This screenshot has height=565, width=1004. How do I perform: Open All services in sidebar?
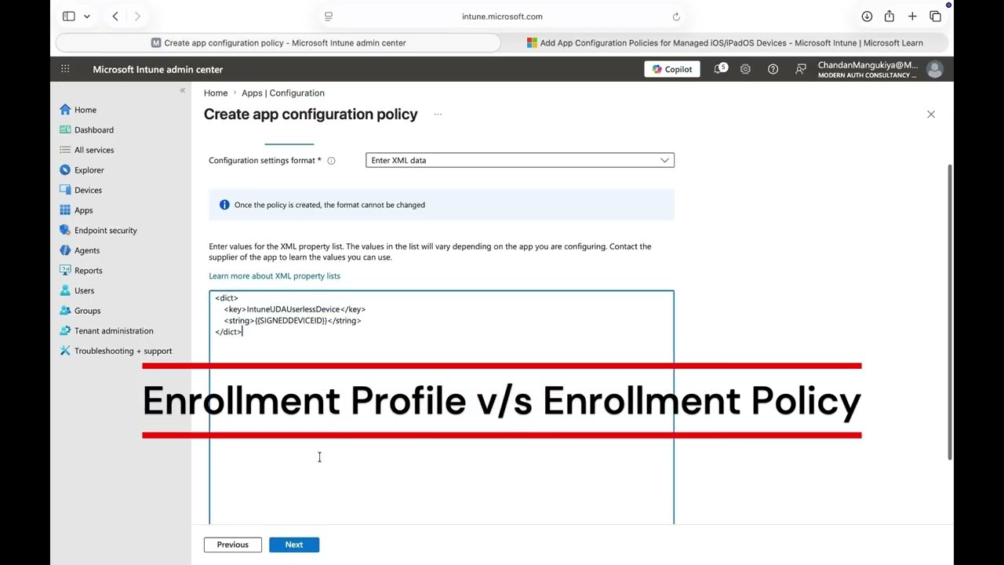tap(86, 150)
